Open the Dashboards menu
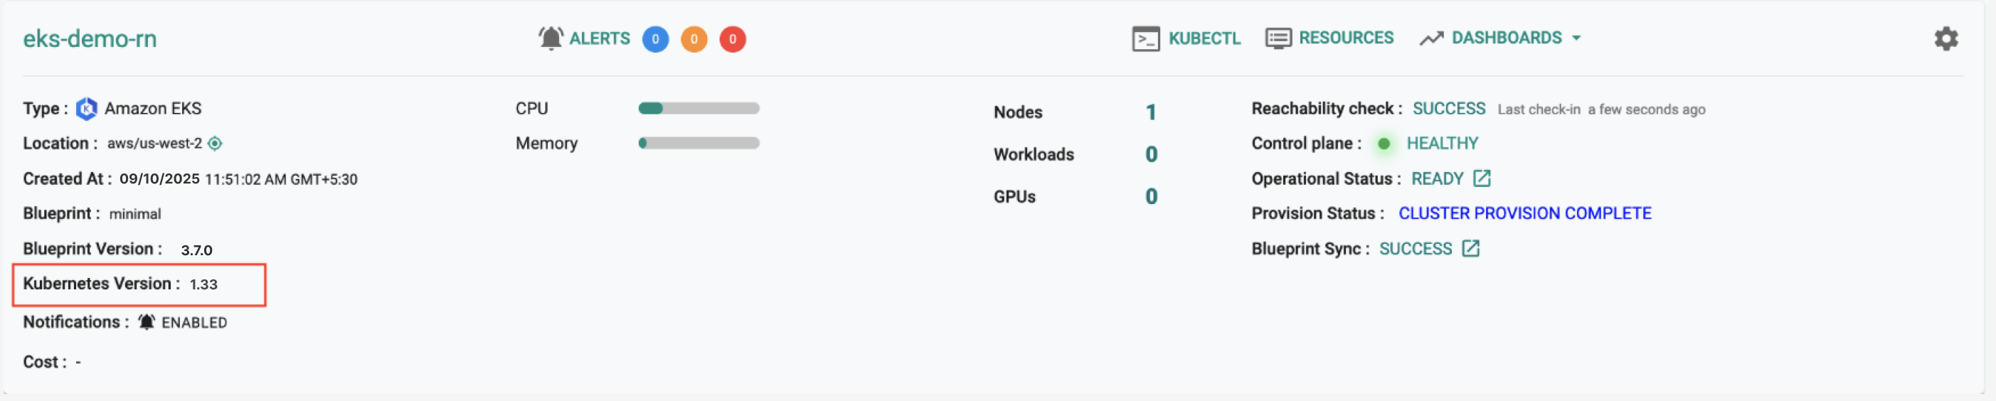Image resolution: width=1996 pixels, height=401 pixels. (x=1505, y=38)
